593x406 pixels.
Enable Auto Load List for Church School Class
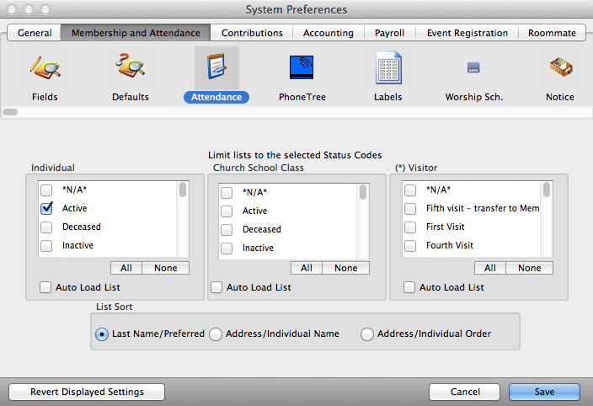point(217,287)
